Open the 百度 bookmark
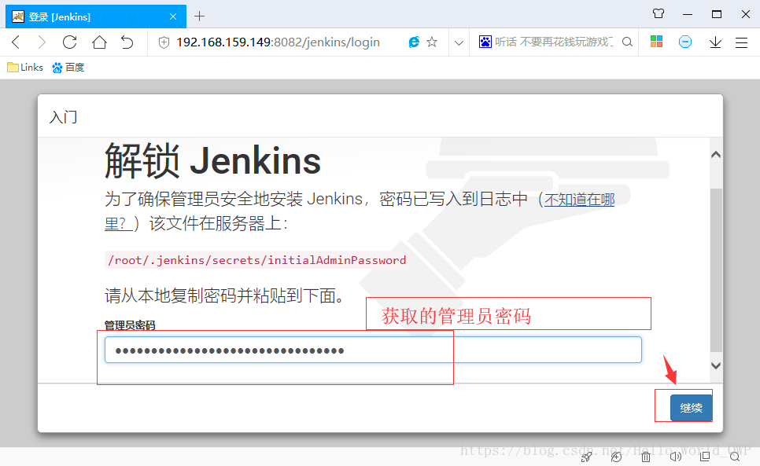Image resolution: width=760 pixels, height=466 pixels. pyautogui.click(x=68, y=68)
